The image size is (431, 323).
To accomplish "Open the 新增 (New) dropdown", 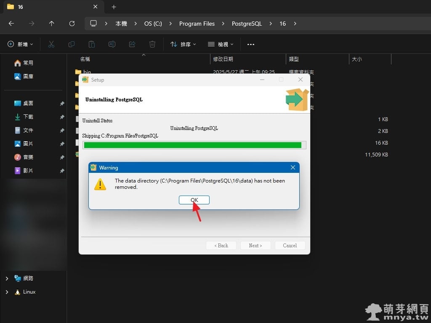I will tap(20, 44).
